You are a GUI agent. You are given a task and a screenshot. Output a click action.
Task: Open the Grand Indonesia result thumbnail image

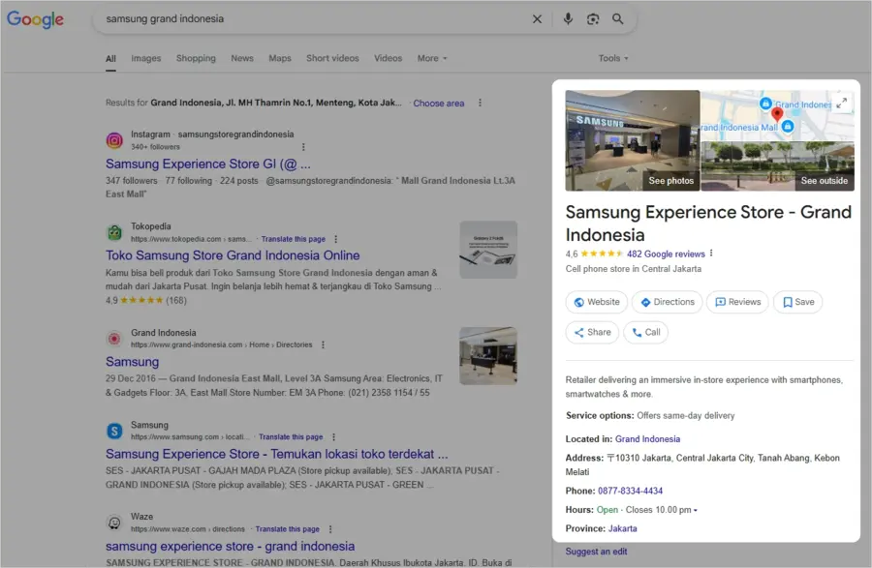[488, 356]
